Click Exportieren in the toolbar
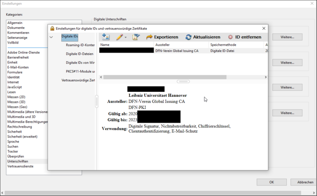 (162, 37)
